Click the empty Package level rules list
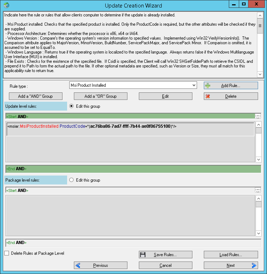This screenshot has width=267, height=274. pyautogui.click(x=130, y=216)
